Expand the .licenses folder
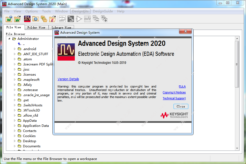This screenshot has height=164, width=246. tap(15, 75)
